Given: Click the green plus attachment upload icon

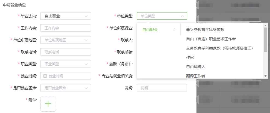Looking at the screenshot, I should click(48, 104).
